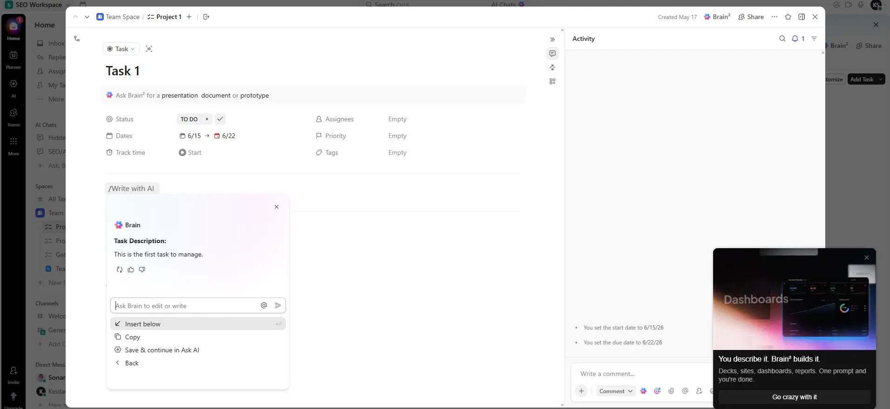Open the Task type dropdown

(121, 49)
